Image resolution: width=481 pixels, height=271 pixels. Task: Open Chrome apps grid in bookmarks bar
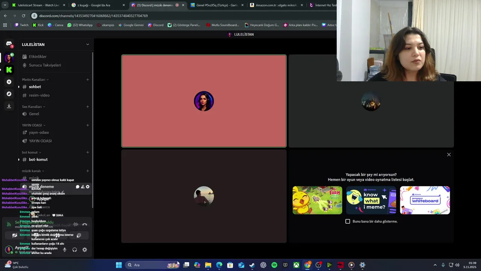point(5,25)
